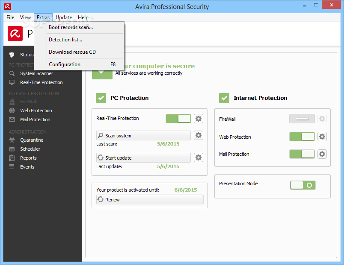Click the Mail Protection envelope icon

(12, 119)
